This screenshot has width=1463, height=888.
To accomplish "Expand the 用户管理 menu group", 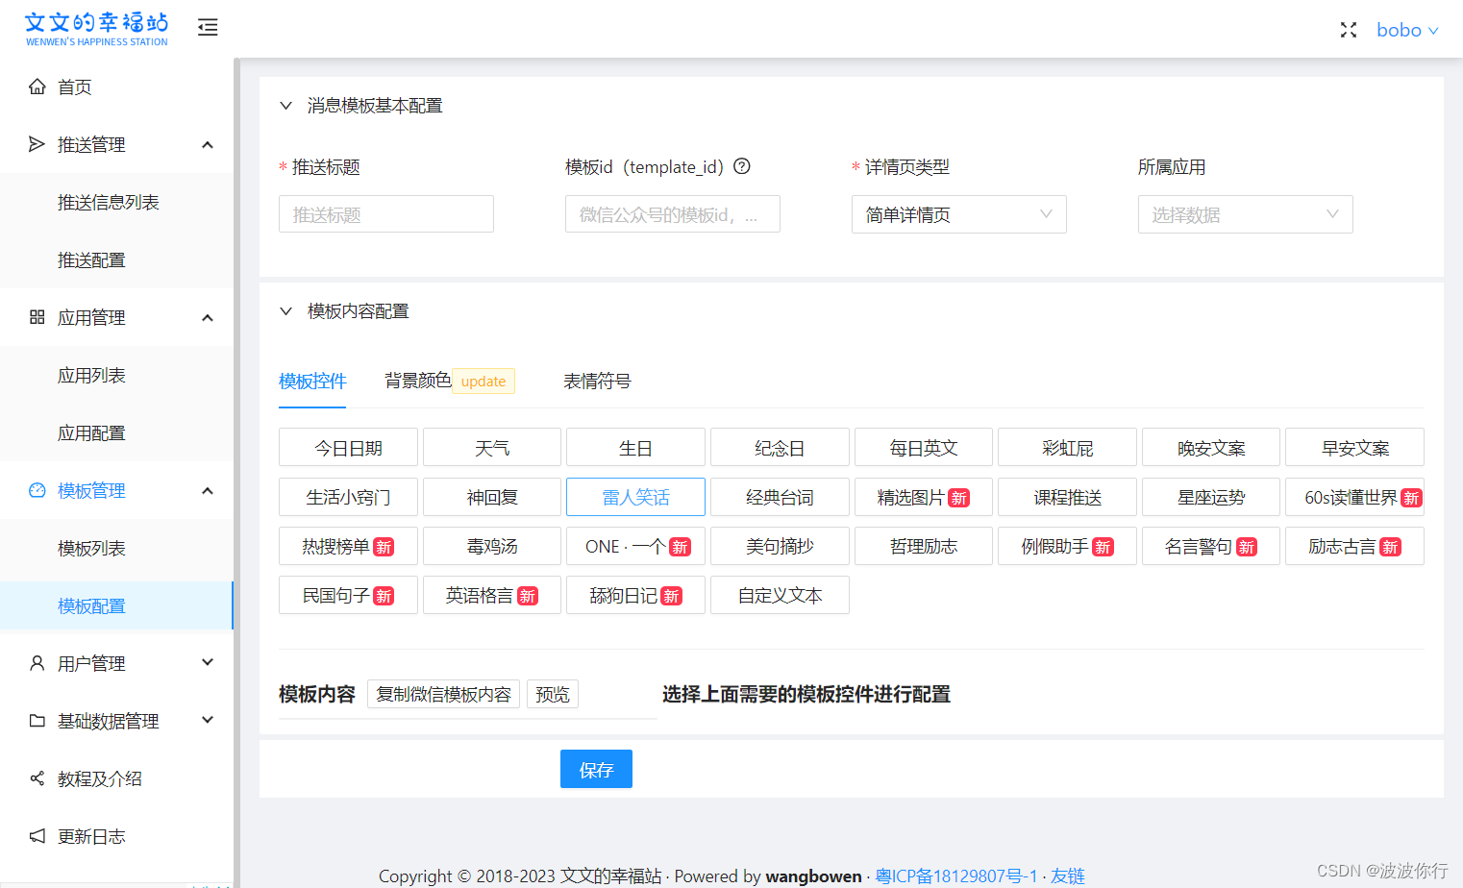I will (x=208, y=663).
